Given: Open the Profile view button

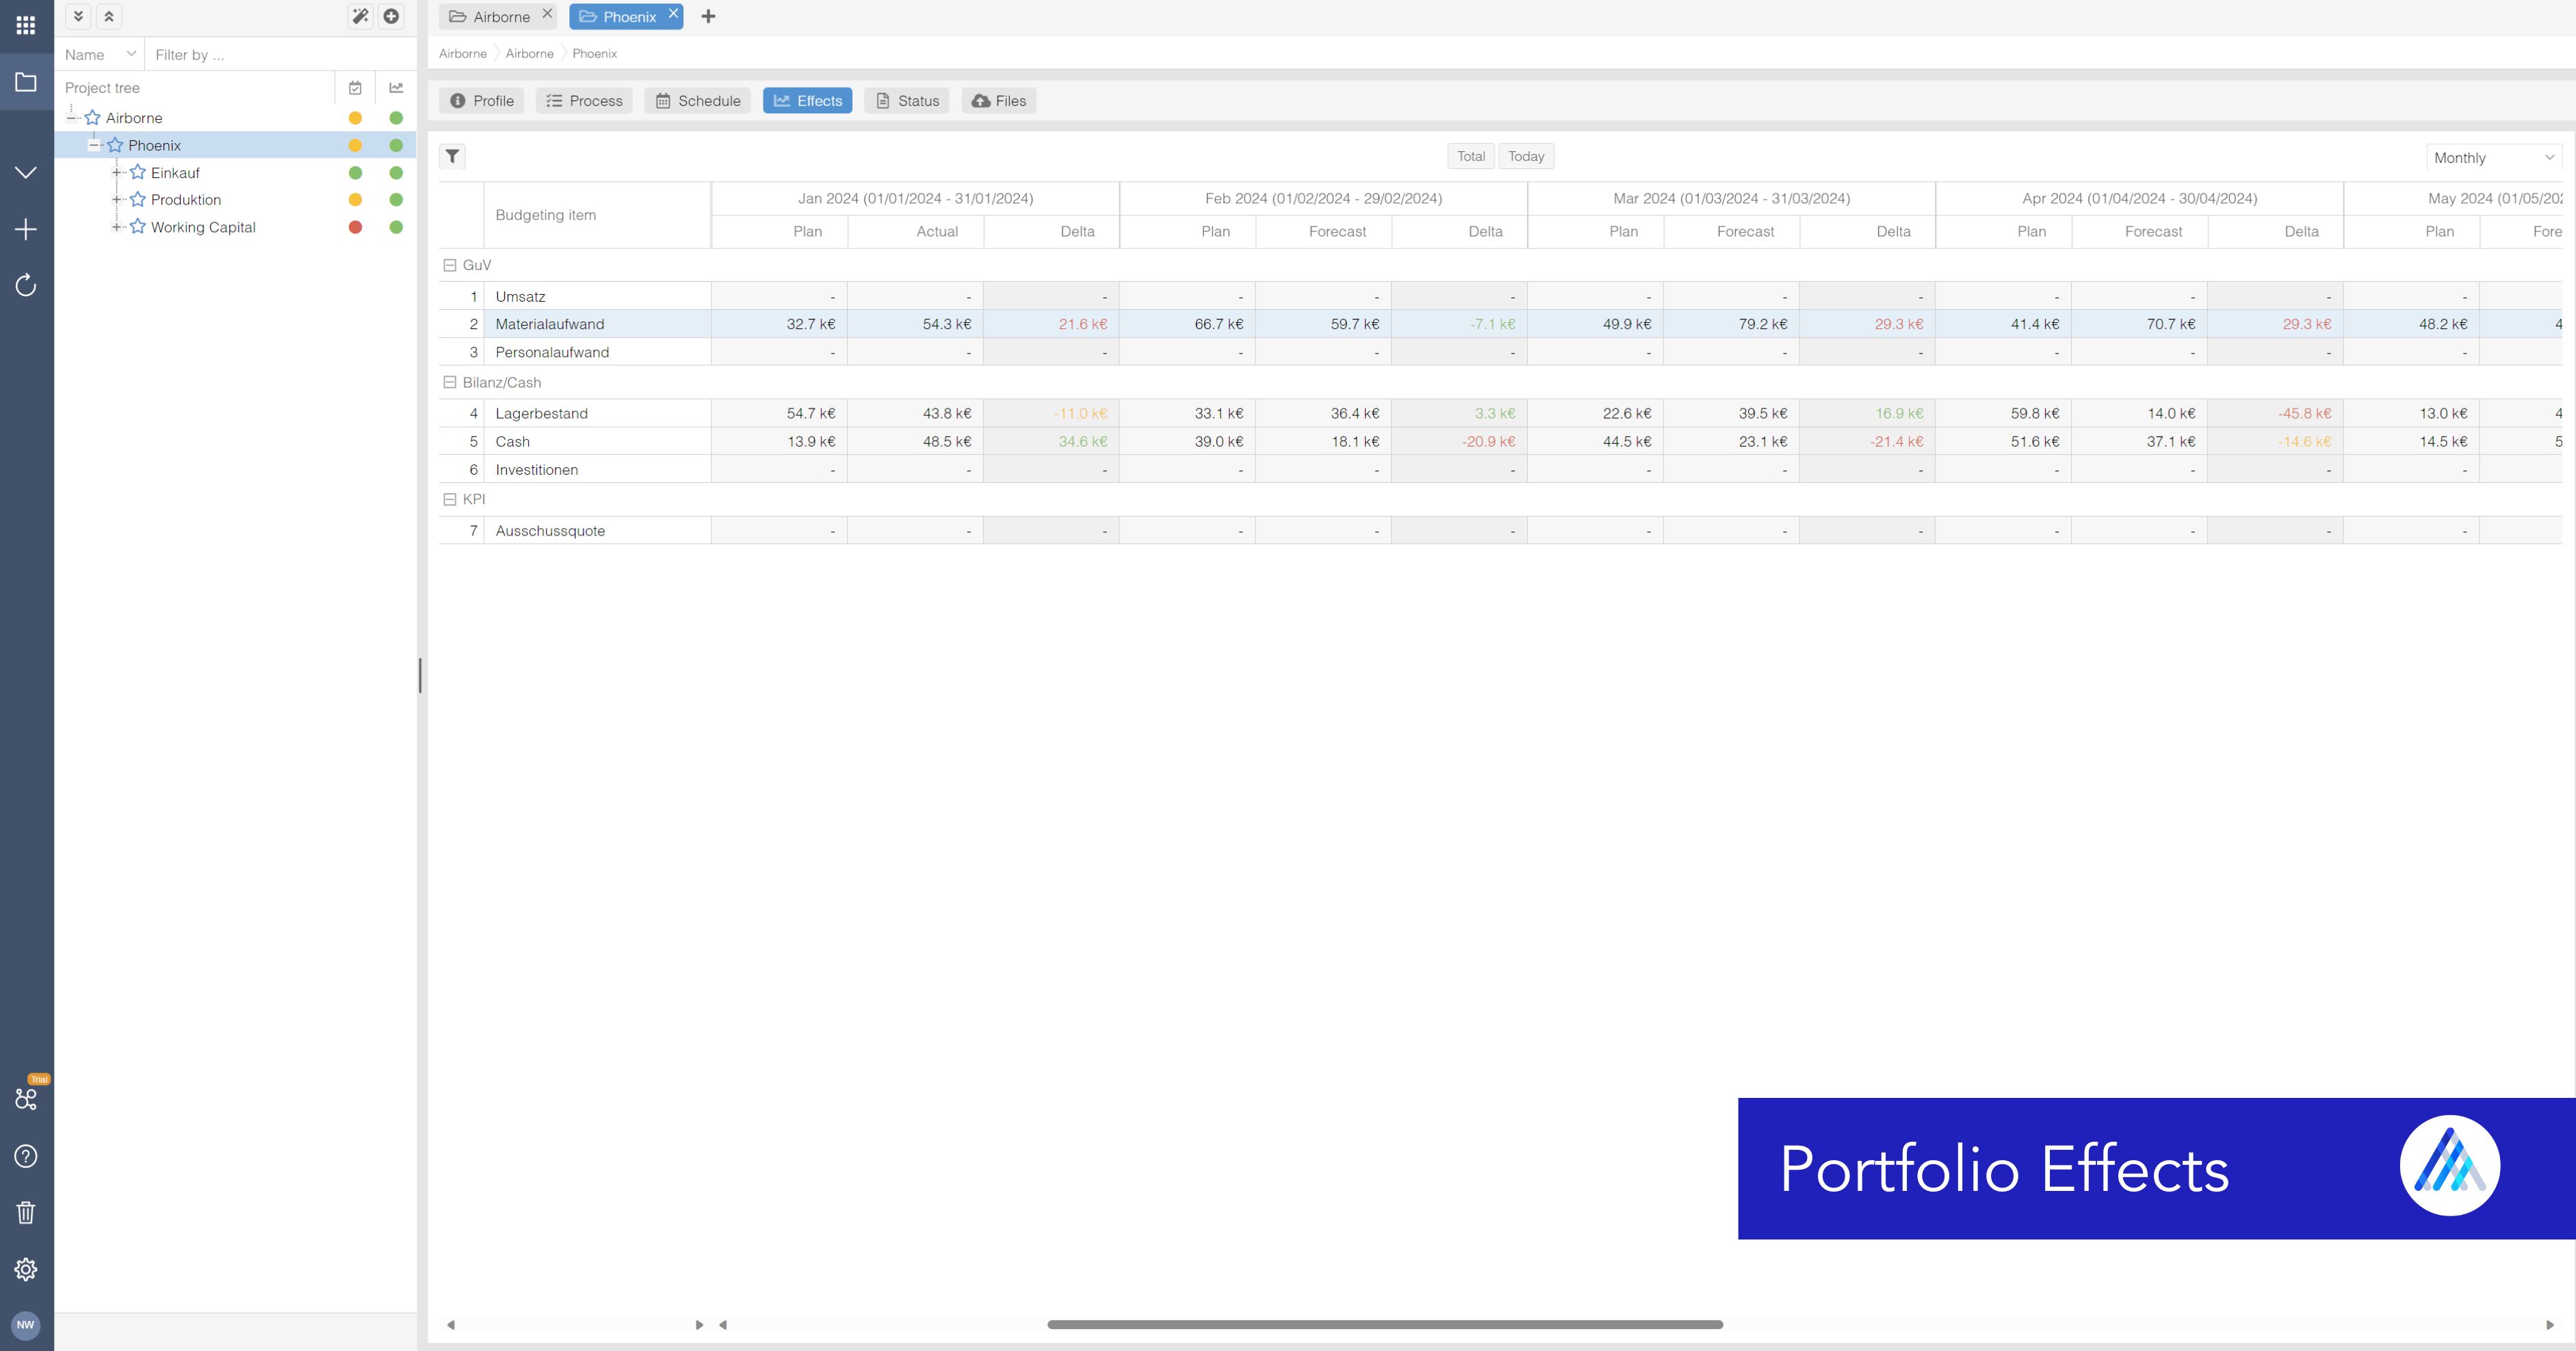Looking at the screenshot, I should 481,100.
